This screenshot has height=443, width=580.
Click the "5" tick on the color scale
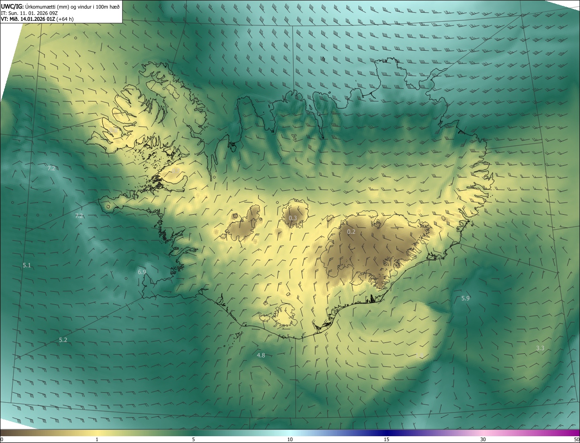[193, 439]
